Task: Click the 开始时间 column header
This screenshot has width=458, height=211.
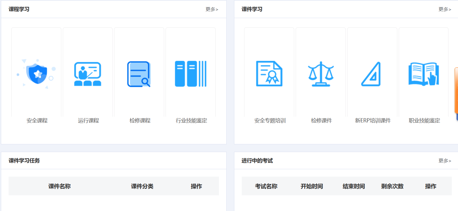Action: 312,186
